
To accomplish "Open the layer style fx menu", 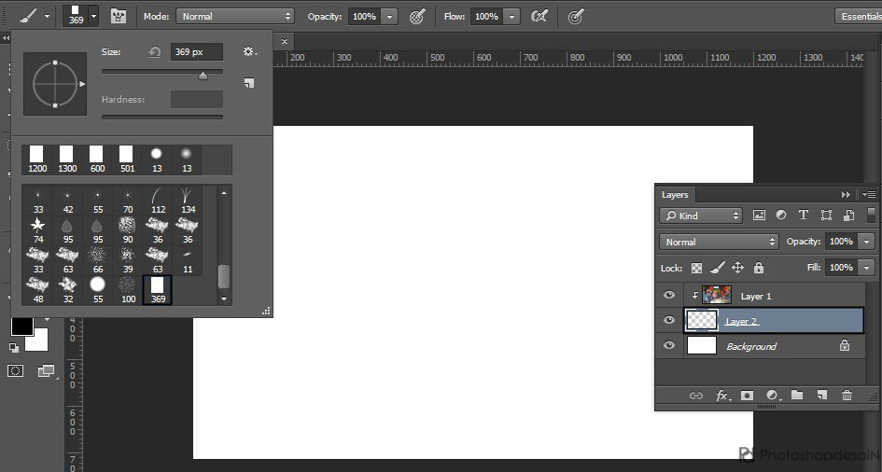I will coord(722,396).
